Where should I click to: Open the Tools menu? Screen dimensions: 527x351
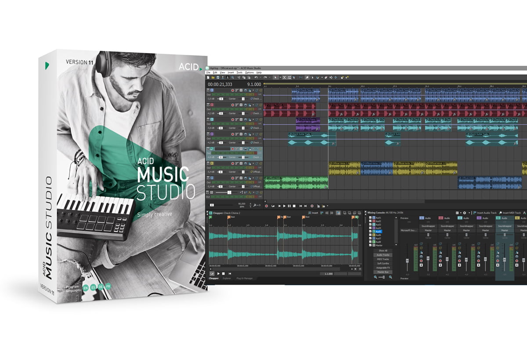239,72
